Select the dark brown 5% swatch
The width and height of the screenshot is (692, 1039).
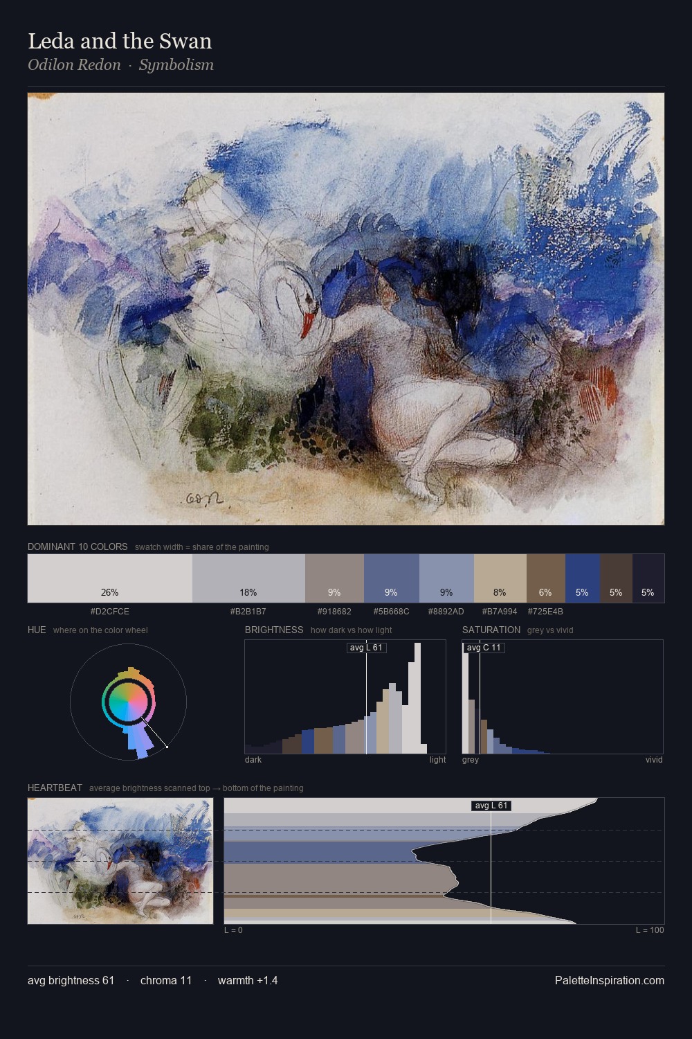coord(616,578)
